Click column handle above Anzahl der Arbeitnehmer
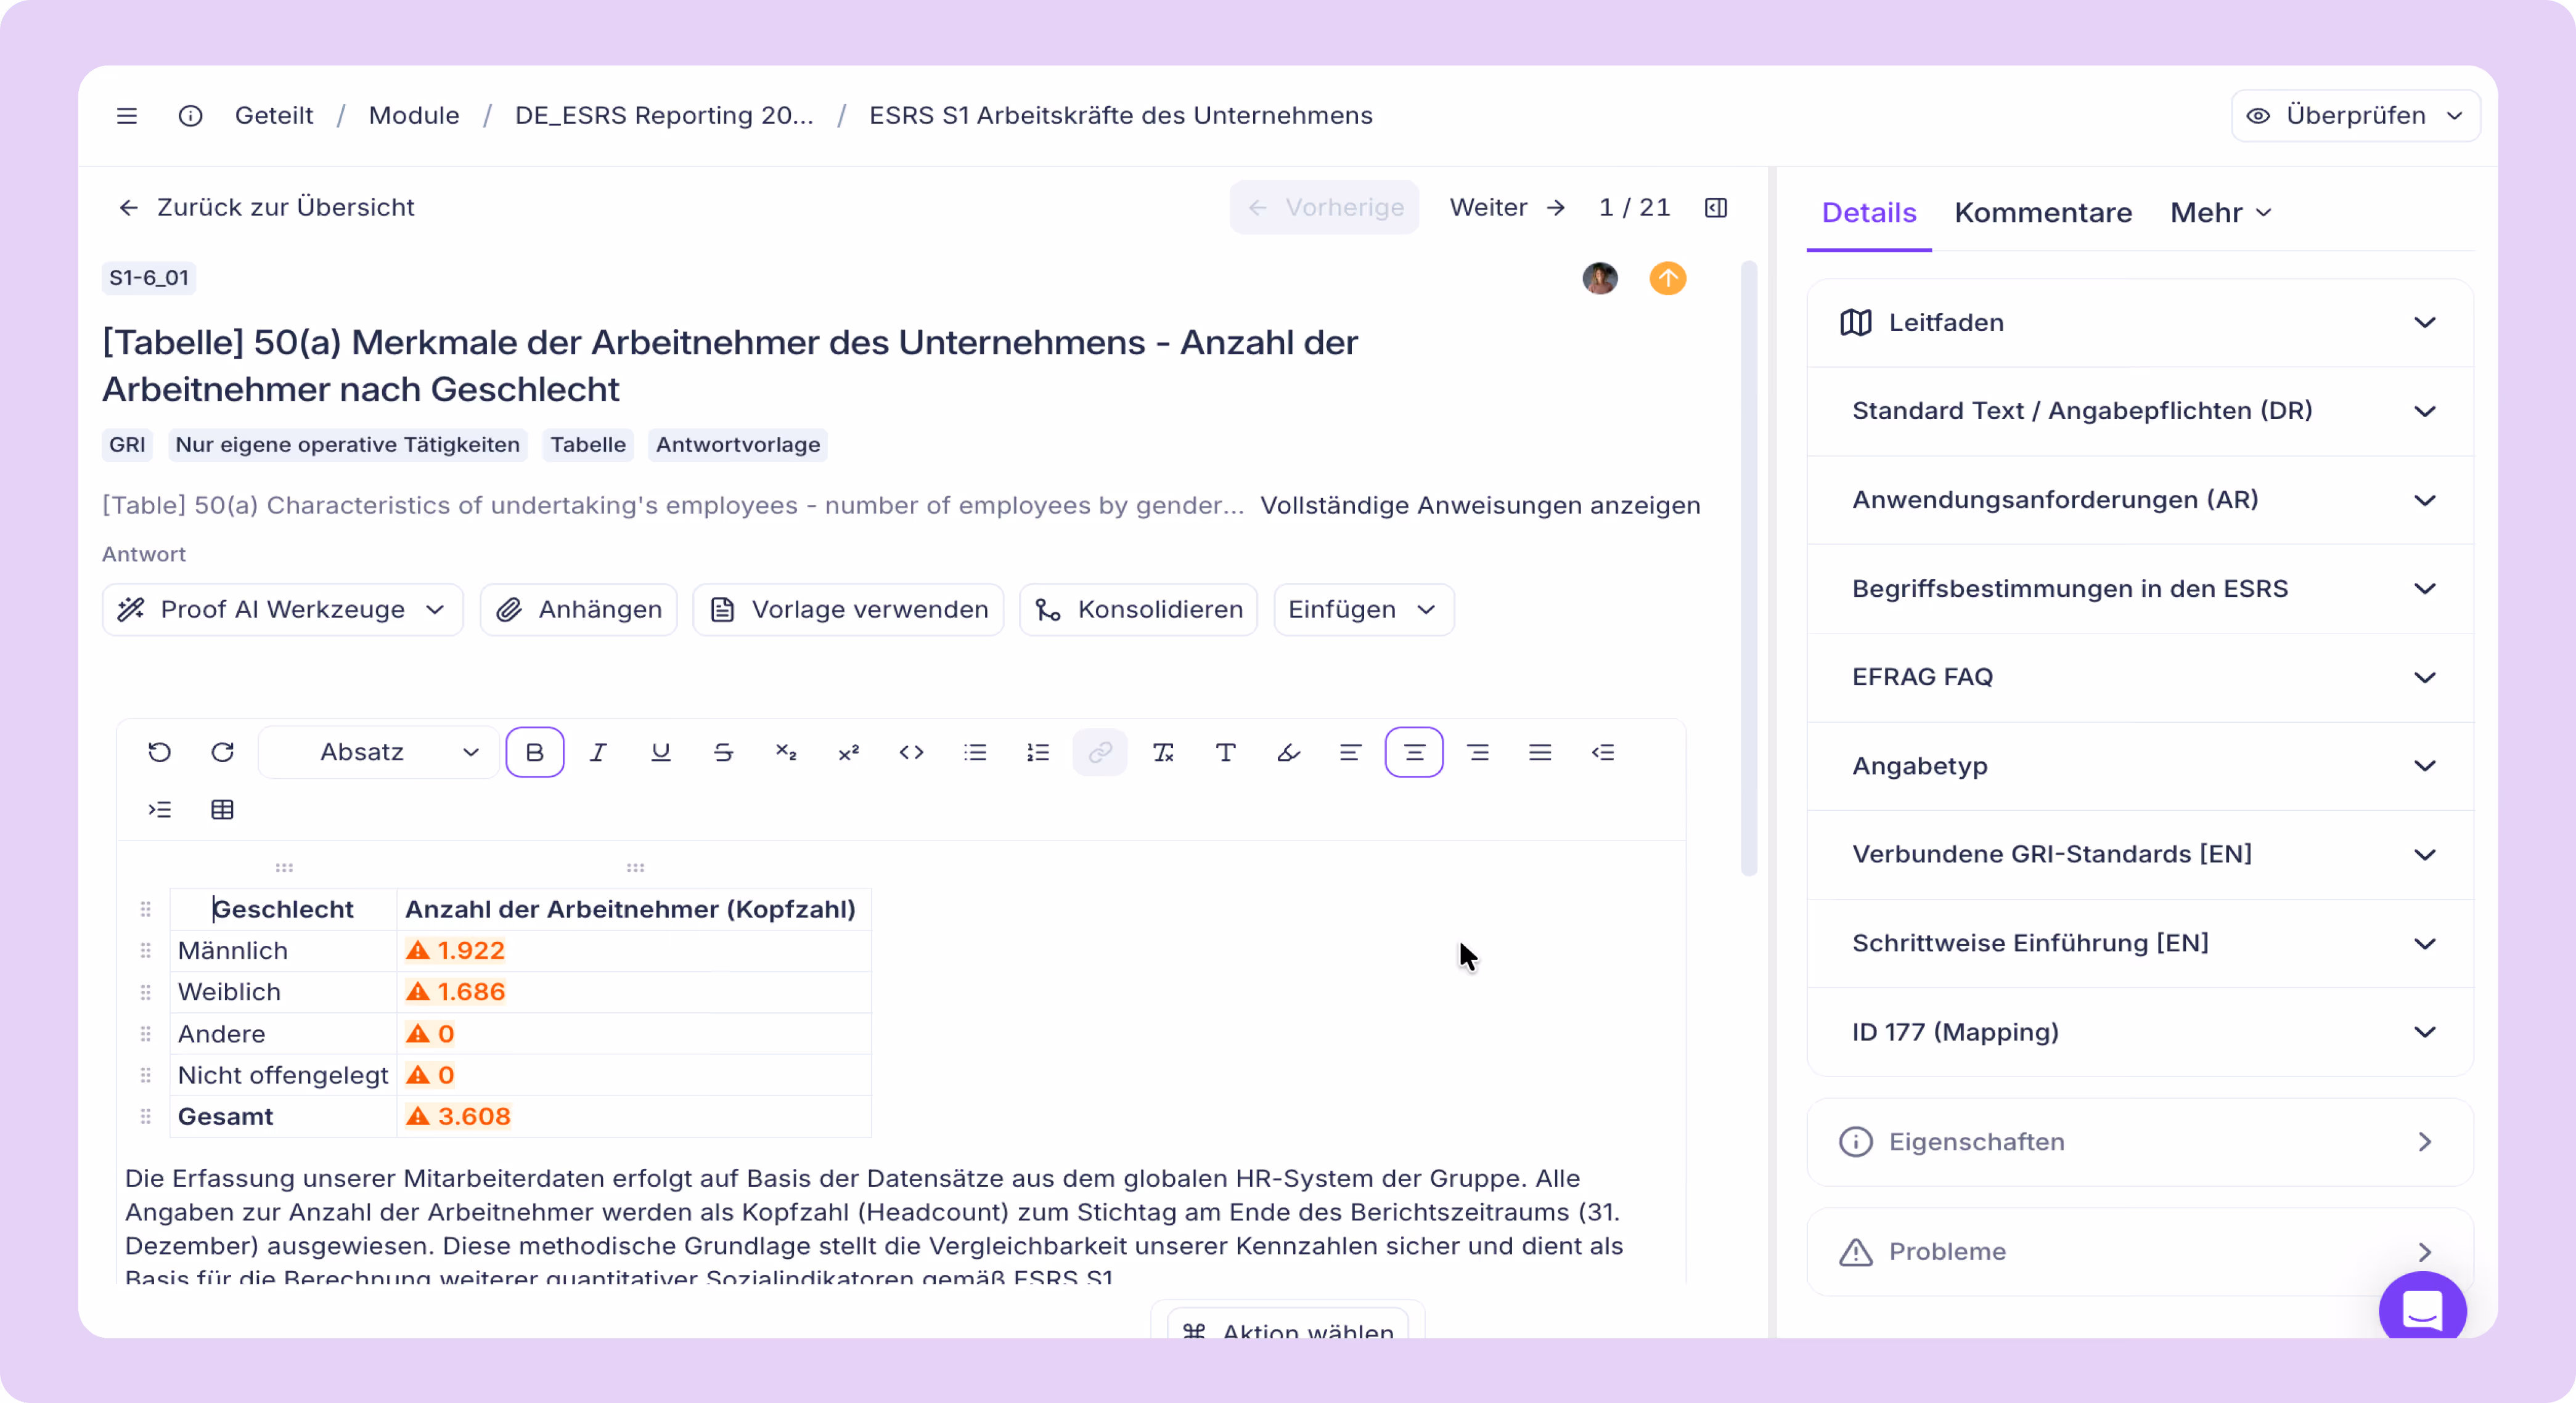Image resolution: width=2576 pixels, height=1403 pixels. (x=635, y=868)
